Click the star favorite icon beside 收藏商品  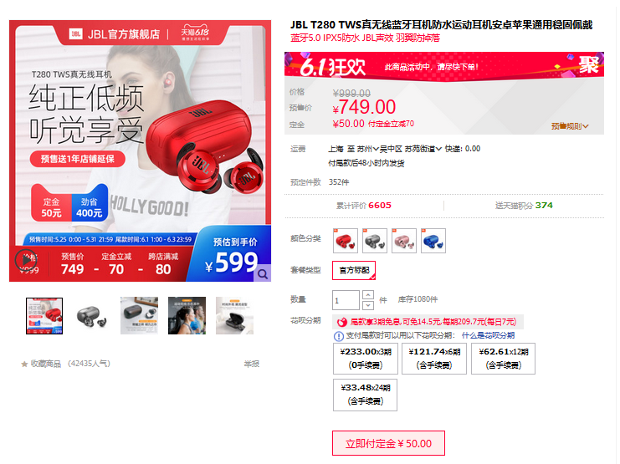[24, 364]
